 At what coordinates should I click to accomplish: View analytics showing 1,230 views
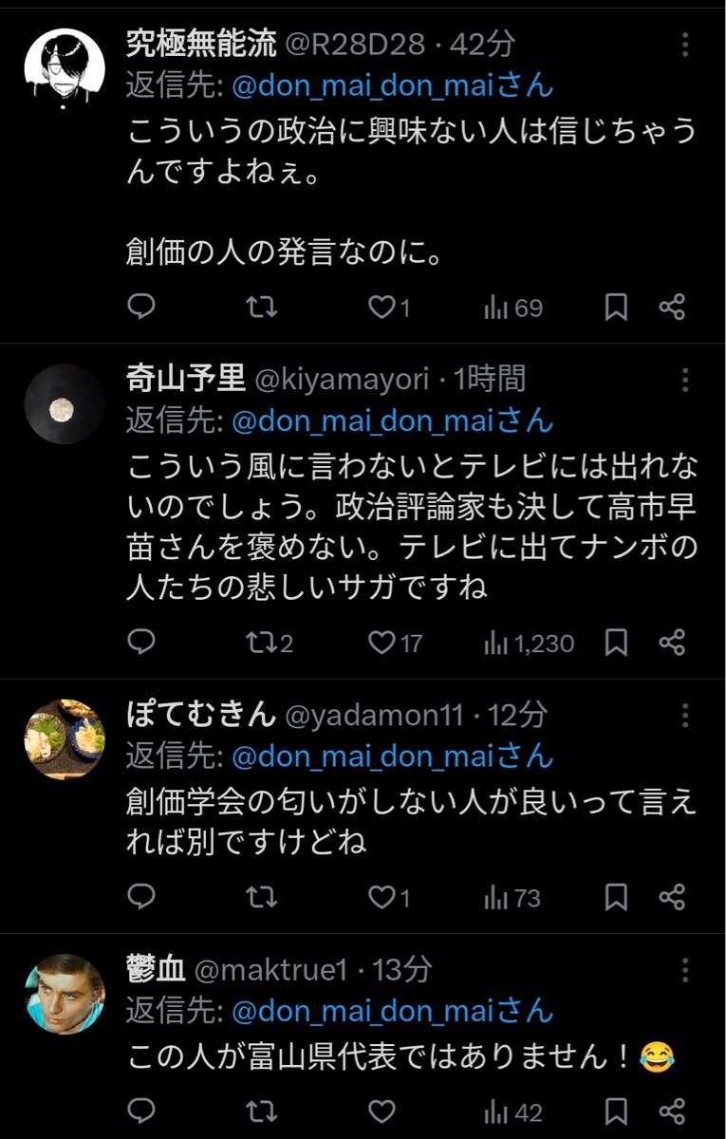(530, 643)
